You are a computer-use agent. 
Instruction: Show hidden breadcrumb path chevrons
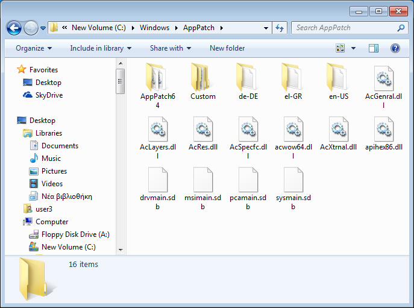pos(64,28)
